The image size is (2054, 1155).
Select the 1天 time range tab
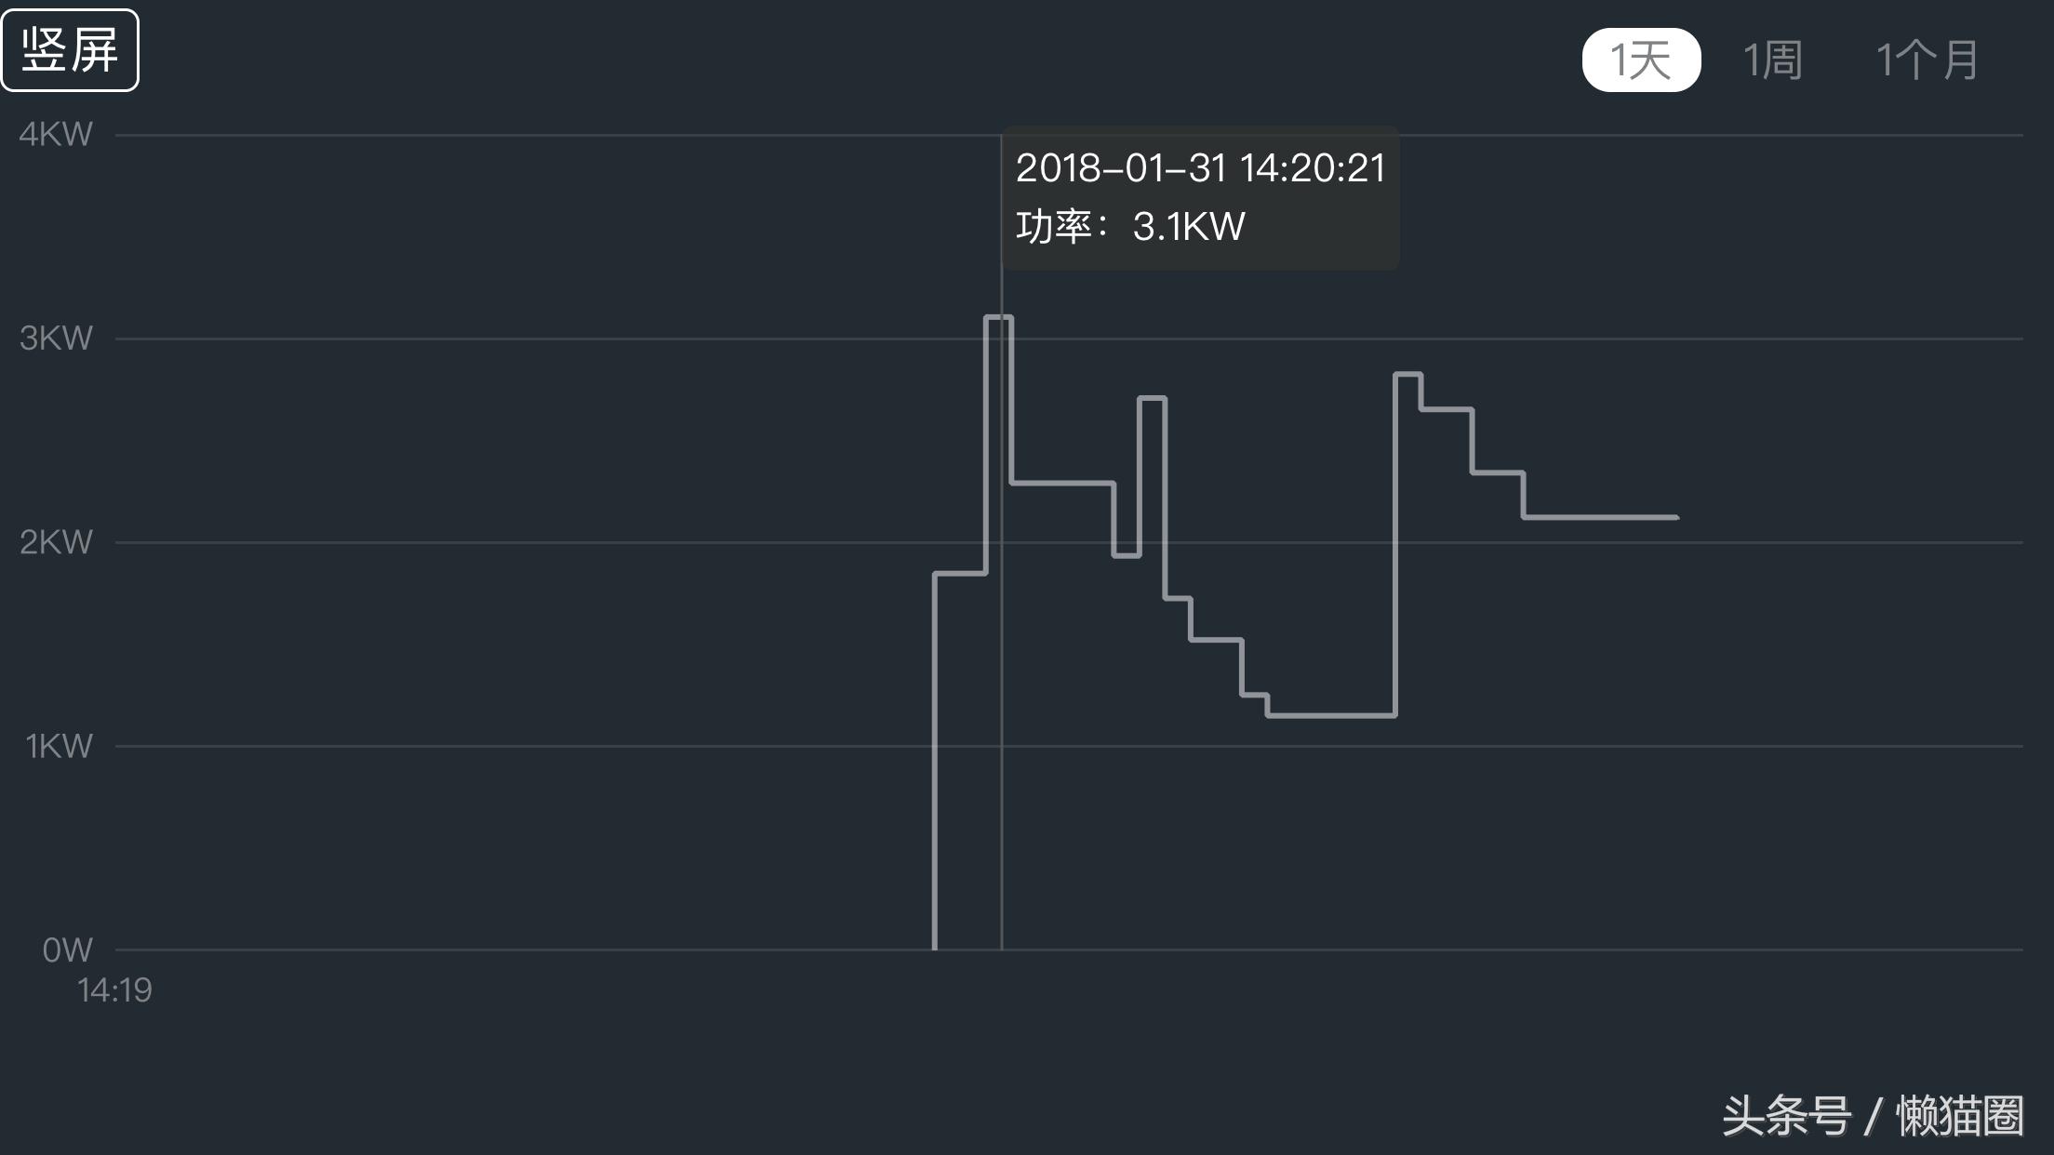click(x=1641, y=60)
